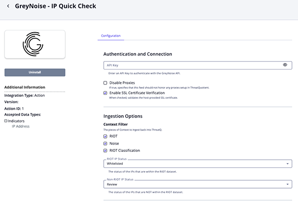Click 'When checked, validates the host-provided SSL' hint

click(x=144, y=98)
